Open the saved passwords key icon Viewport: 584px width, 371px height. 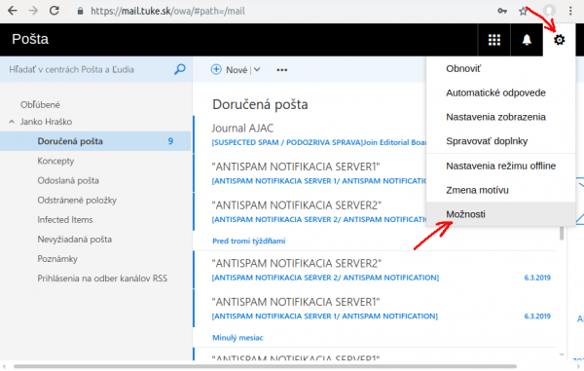(x=502, y=11)
